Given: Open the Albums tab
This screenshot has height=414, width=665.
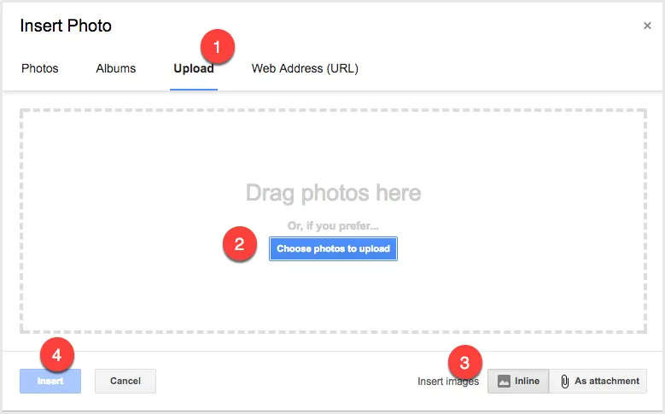Looking at the screenshot, I should pos(116,68).
